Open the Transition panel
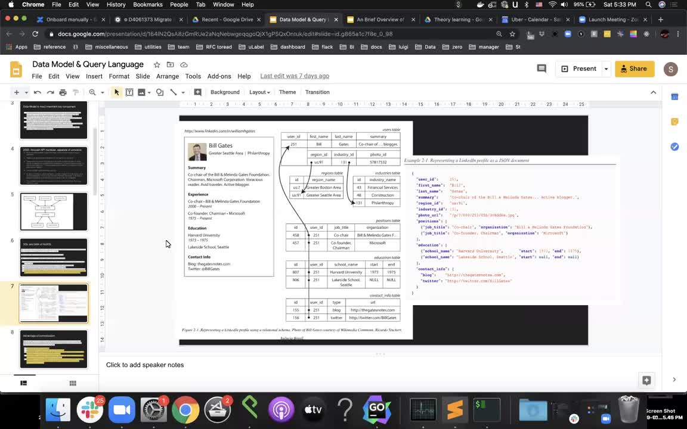The height and width of the screenshot is (429, 687). [317, 92]
